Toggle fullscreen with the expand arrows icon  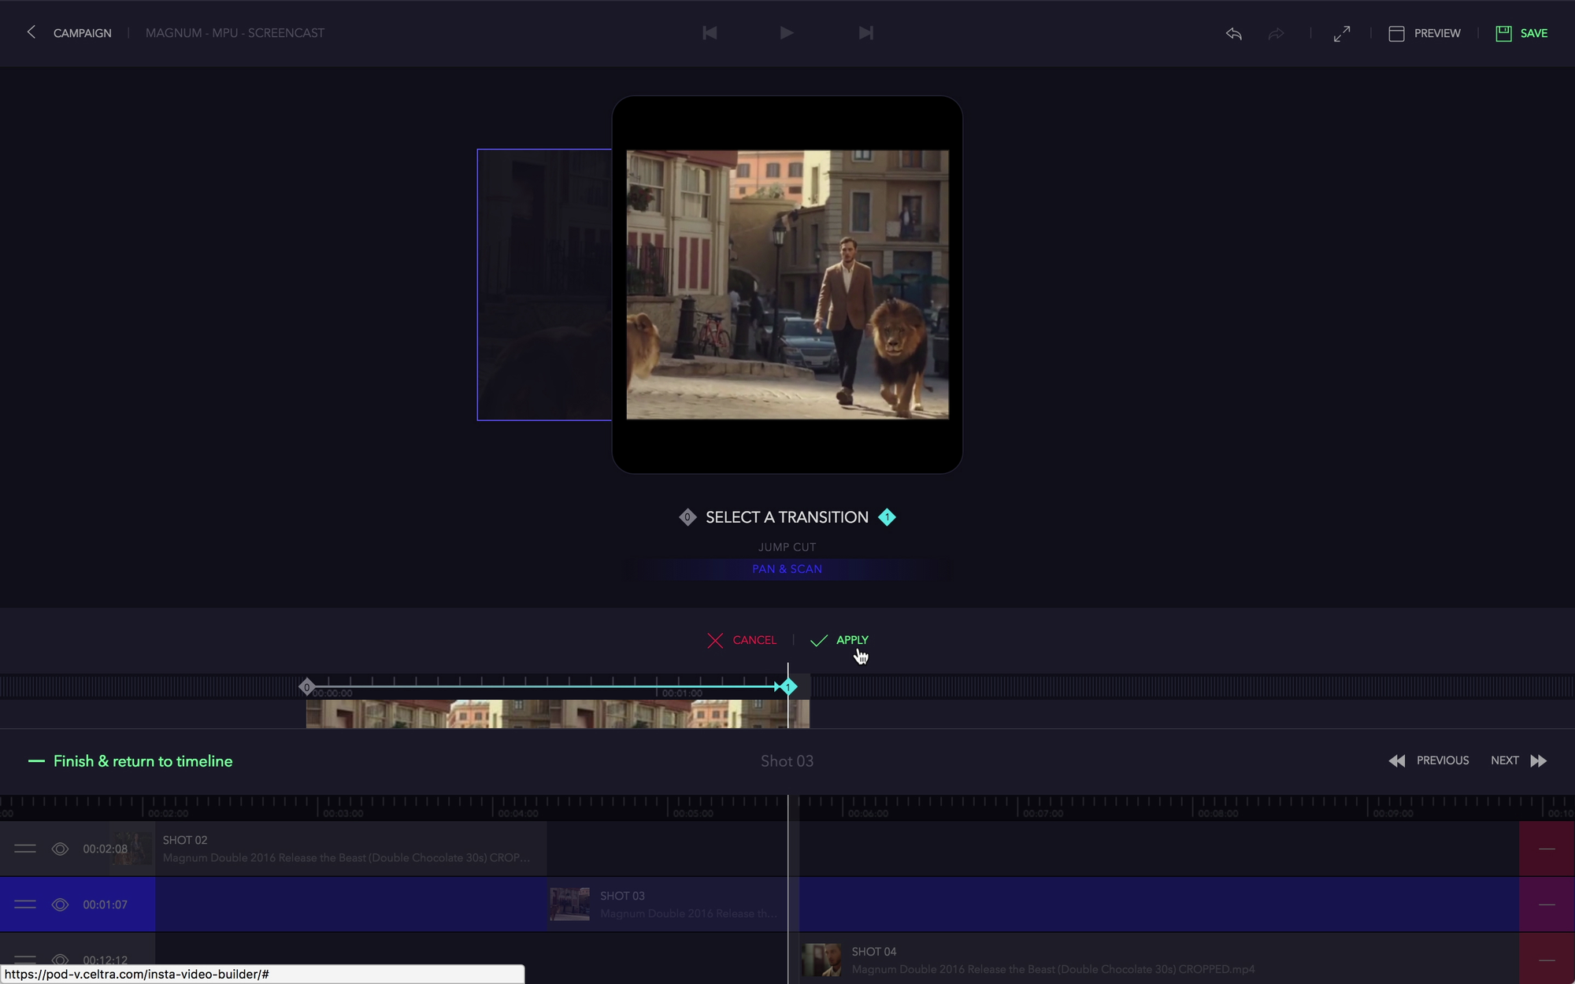1342,33
